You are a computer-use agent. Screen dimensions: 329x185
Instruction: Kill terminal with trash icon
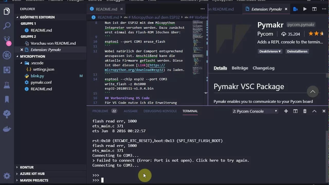point(305,111)
